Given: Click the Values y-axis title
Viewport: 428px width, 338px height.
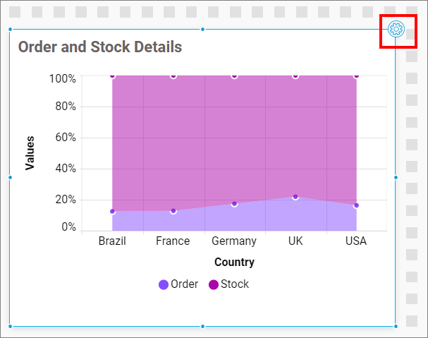Looking at the screenshot, I should 30,153.
